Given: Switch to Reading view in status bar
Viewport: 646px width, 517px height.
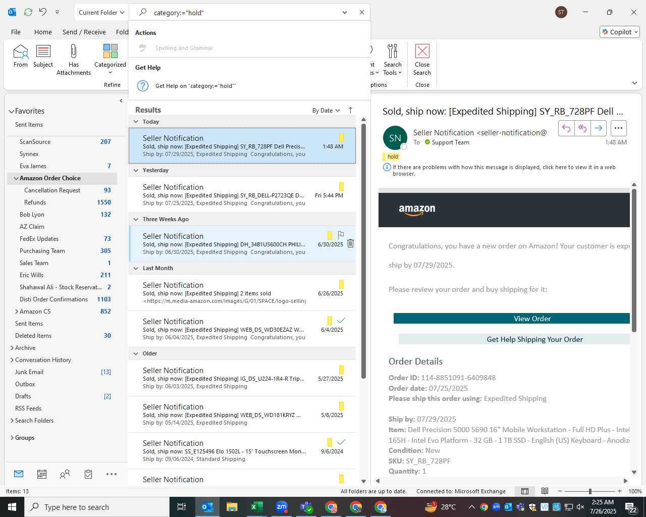Looking at the screenshot, I should pos(545,491).
